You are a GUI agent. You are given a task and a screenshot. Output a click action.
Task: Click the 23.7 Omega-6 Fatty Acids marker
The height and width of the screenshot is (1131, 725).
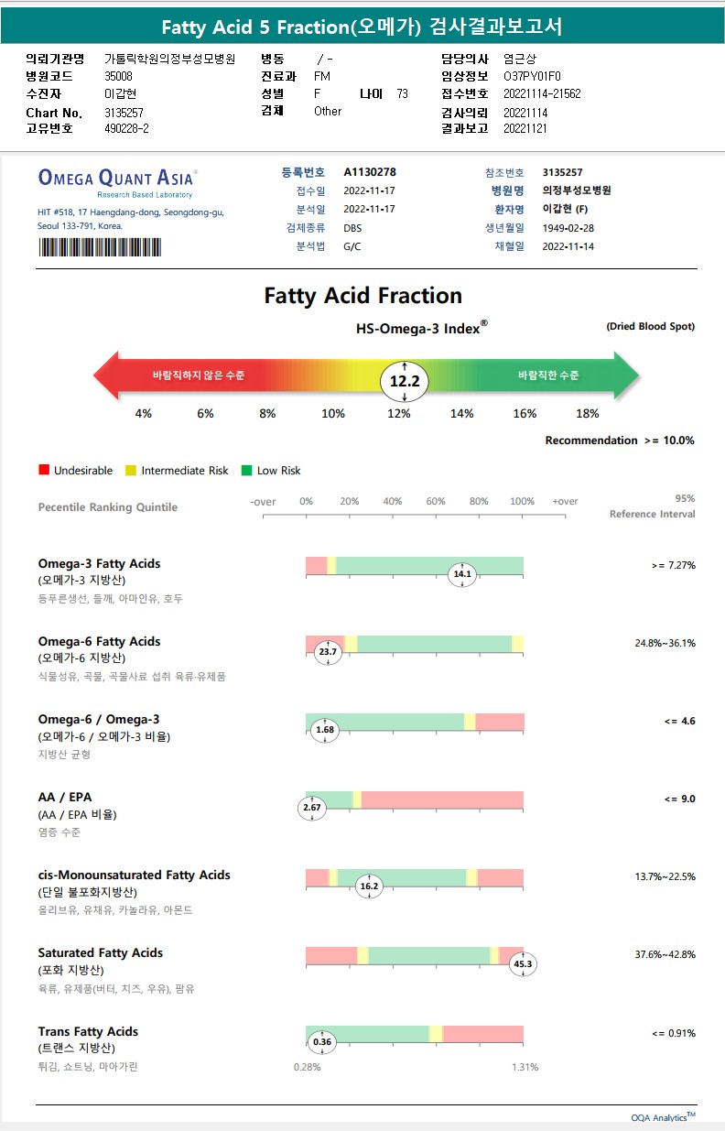(327, 652)
